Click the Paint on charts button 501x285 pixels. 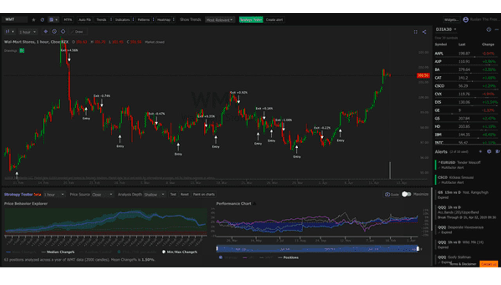coord(204,194)
